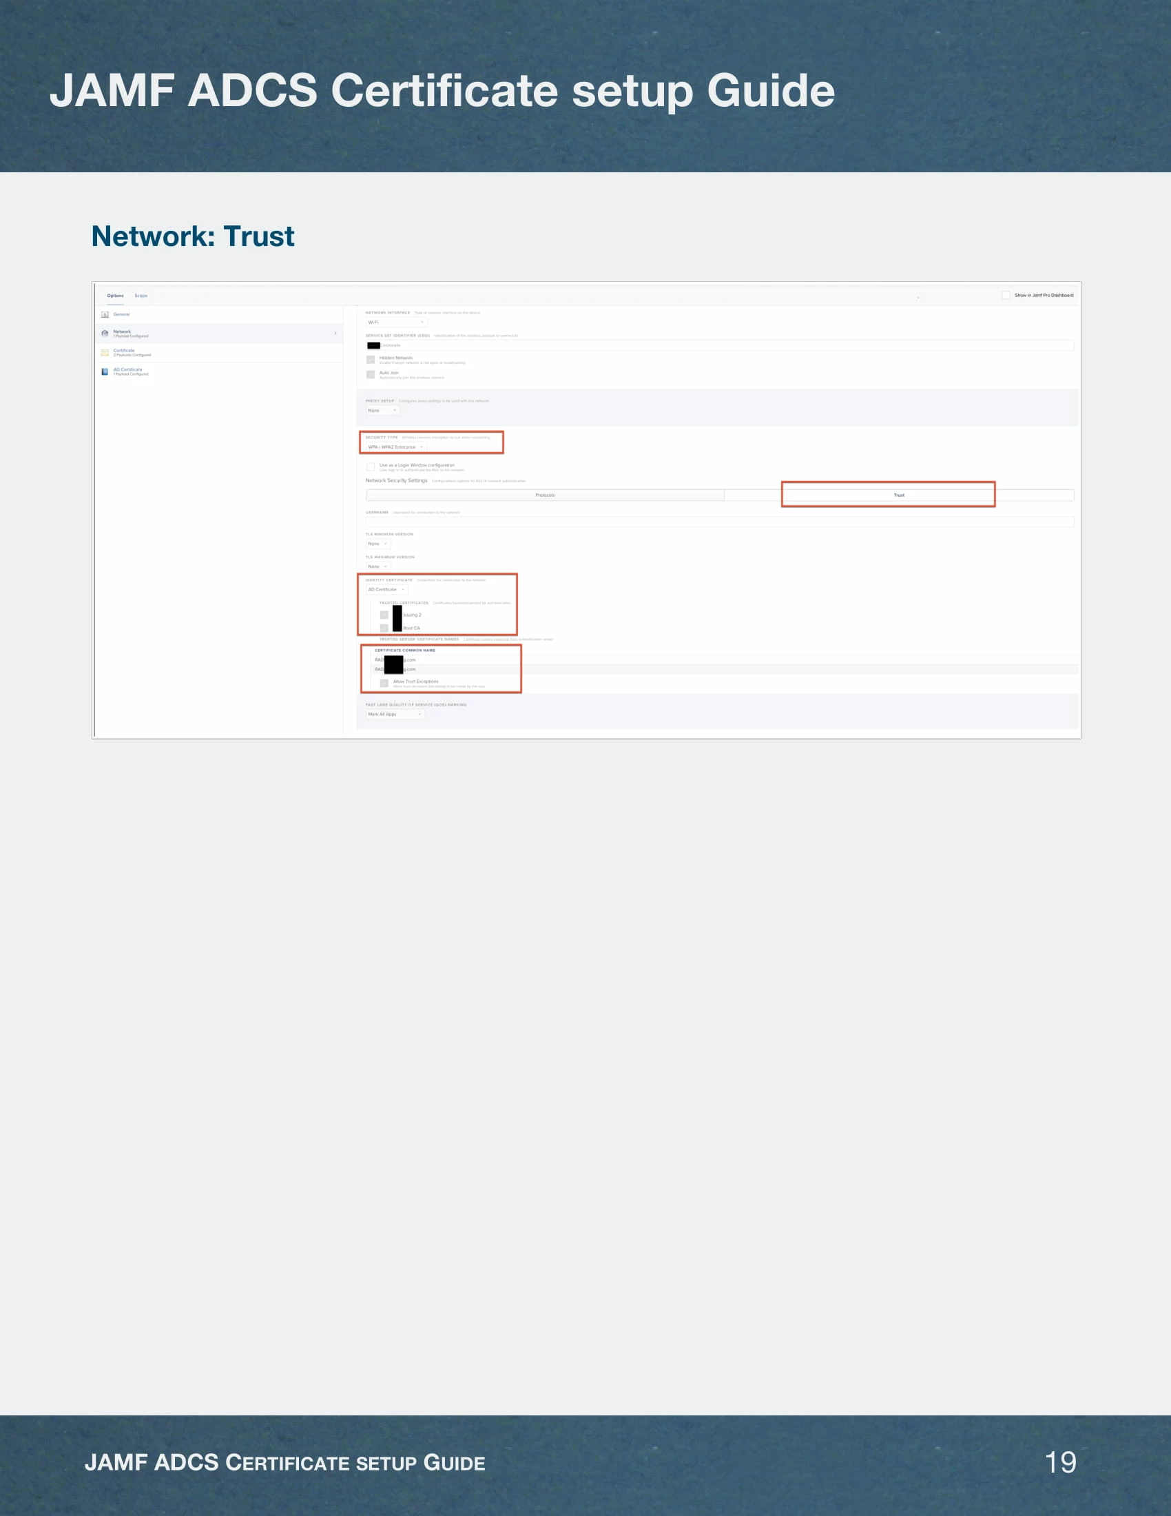Click the Network payload globe icon
The height and width of the screenshot is (1516, 1171).
point(105,334)
